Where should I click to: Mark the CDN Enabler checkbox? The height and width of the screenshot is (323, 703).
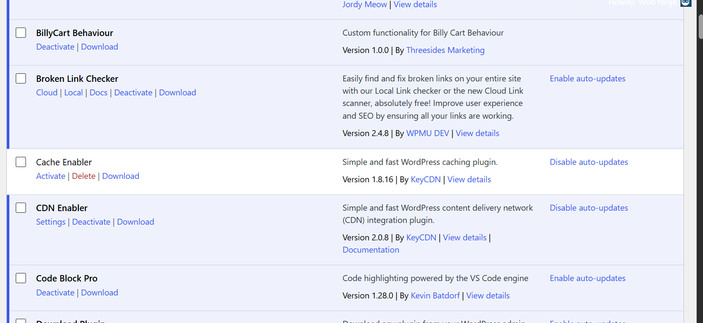[x=21, y=208]
